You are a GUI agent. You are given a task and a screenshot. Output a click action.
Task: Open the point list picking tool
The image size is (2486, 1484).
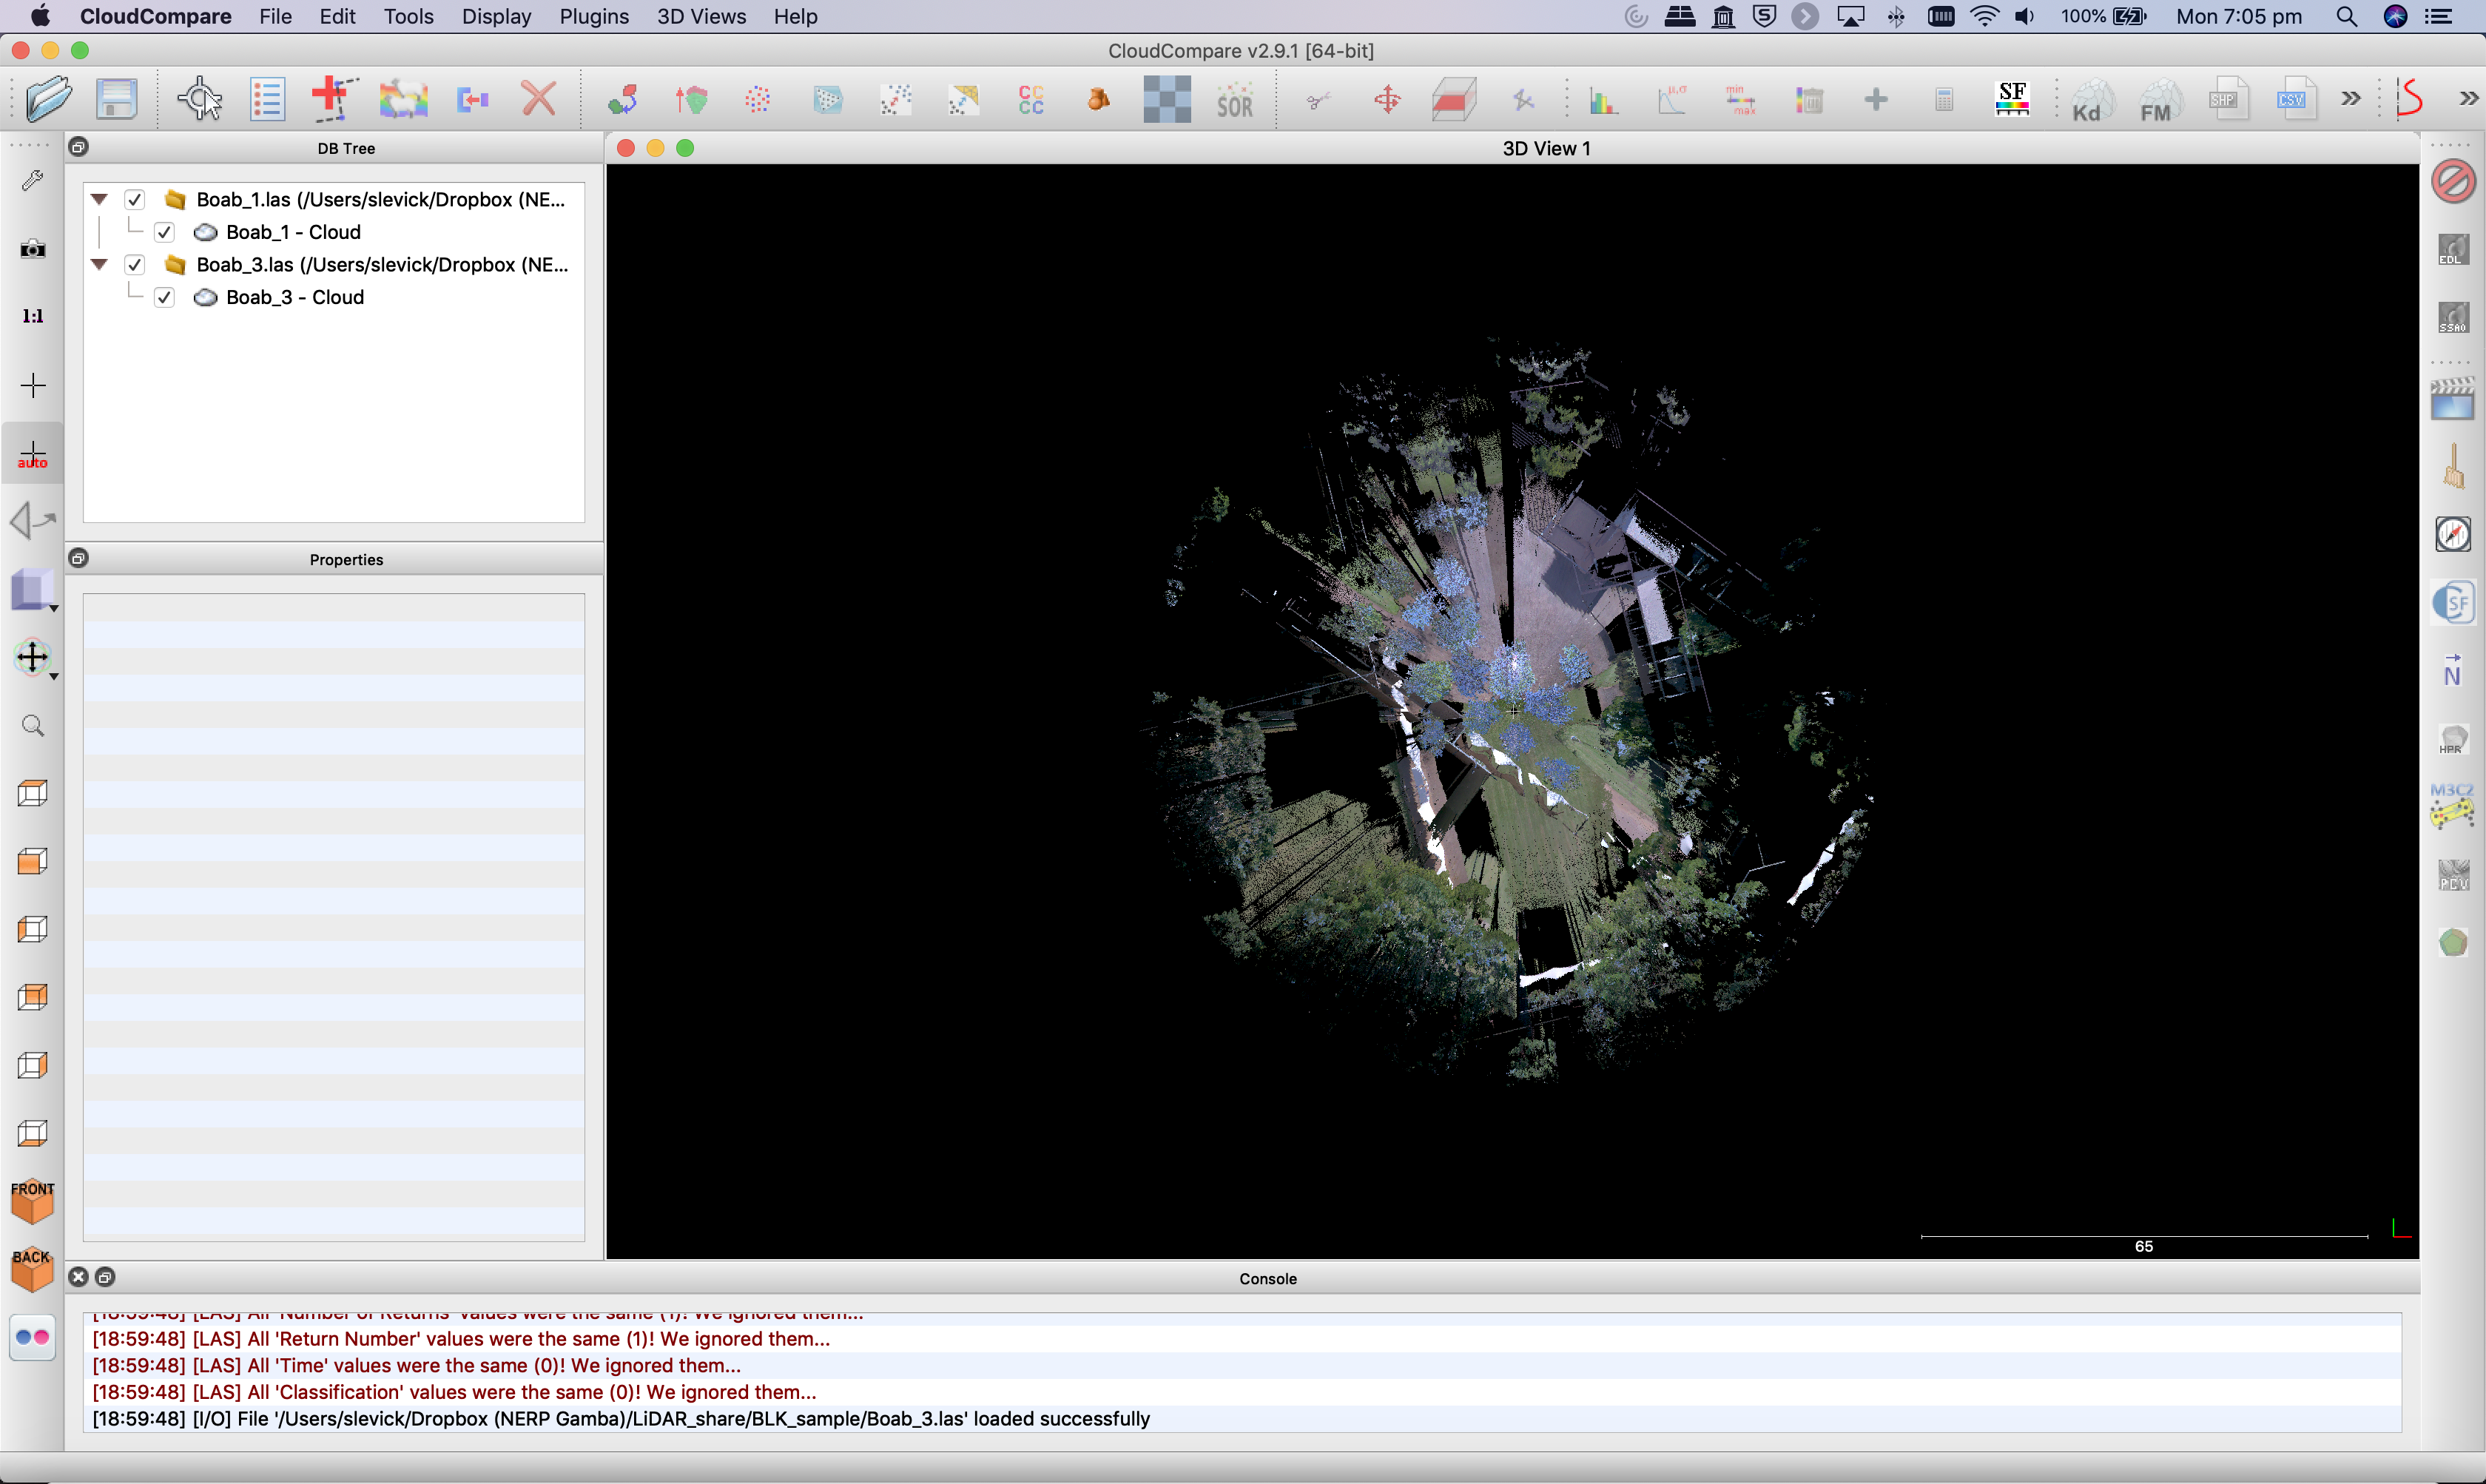[268, 99]
